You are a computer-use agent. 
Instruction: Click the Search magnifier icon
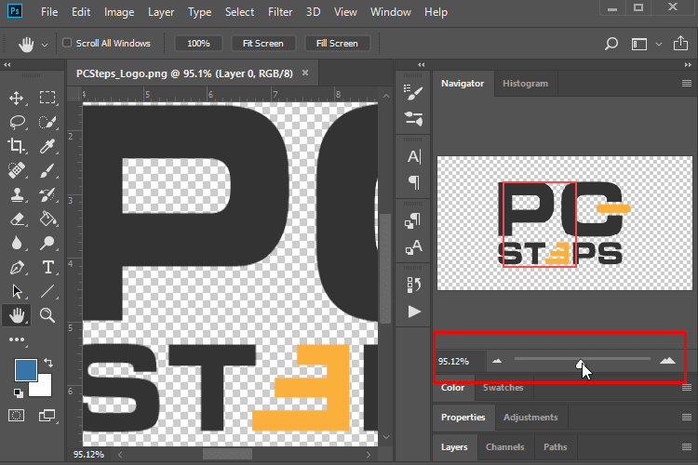point(611,44)
